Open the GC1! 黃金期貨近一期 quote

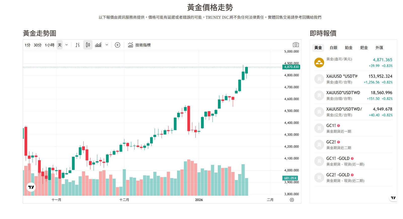(353, 128)
